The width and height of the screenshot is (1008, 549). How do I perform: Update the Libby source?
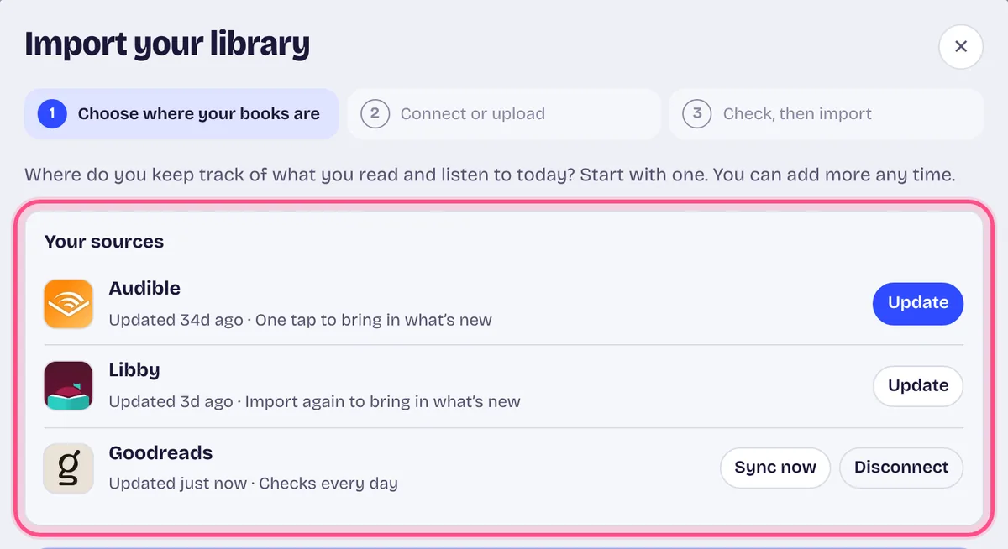pos(918,385)
